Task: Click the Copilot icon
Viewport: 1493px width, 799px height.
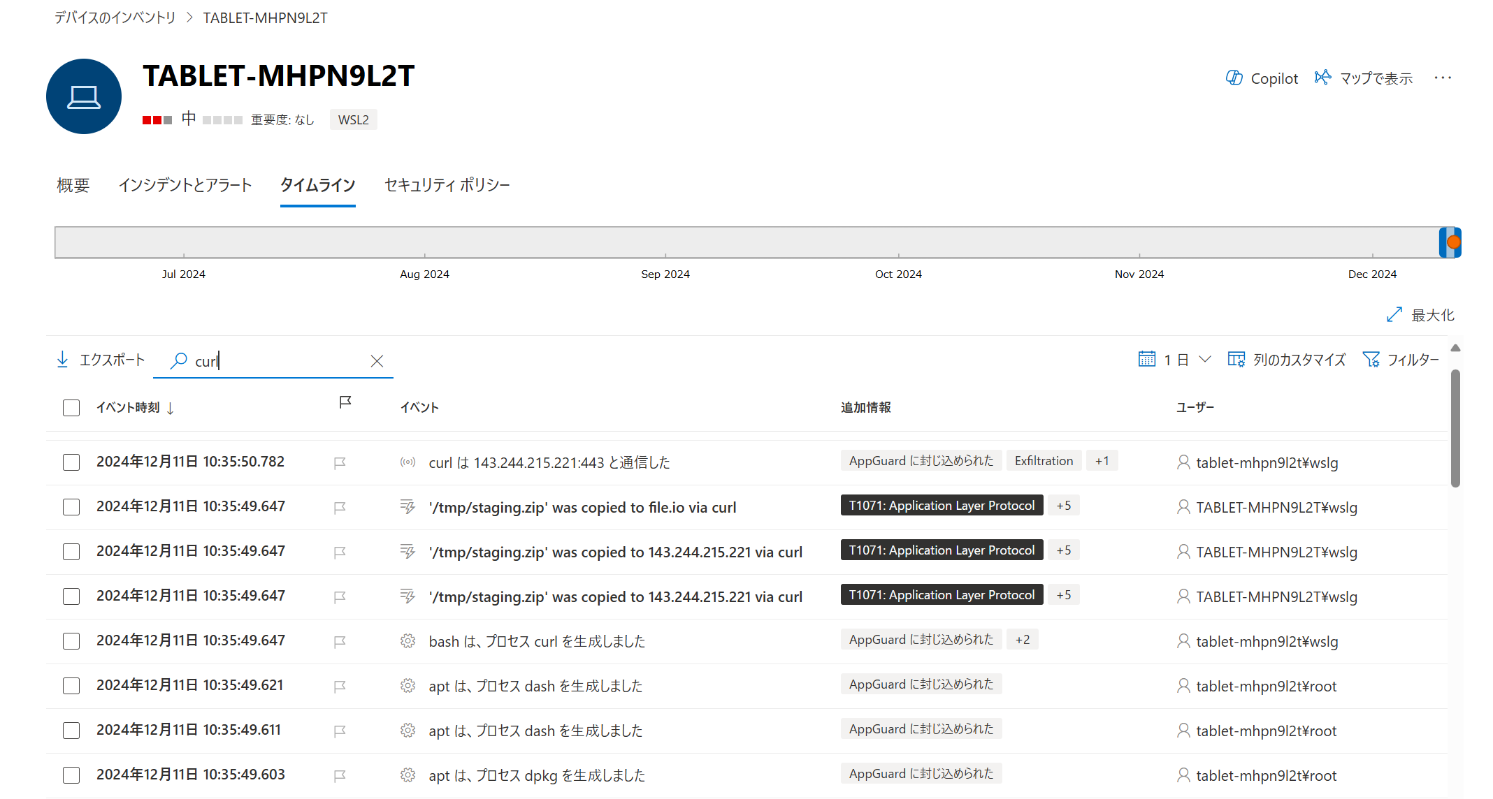Action: point(1234,78)
